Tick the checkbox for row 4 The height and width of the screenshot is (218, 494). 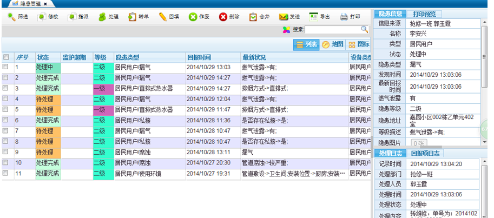6,99
